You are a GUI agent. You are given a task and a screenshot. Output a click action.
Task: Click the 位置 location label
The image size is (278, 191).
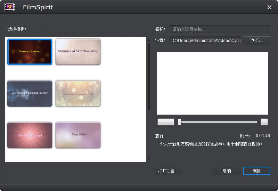point(160,40)
